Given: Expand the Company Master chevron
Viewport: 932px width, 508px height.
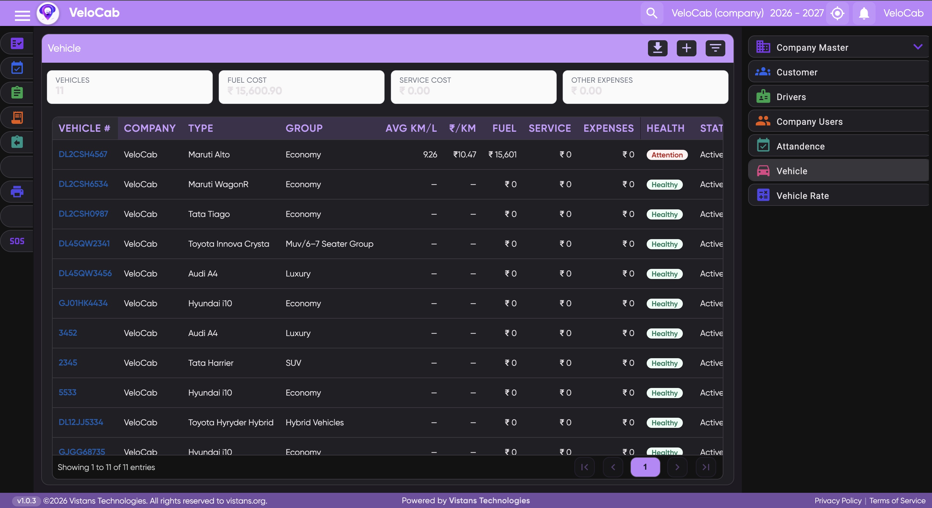Looking at the screenshot, I should (x=917, y=47).
